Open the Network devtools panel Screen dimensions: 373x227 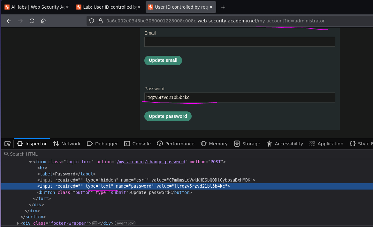point(67,144)
